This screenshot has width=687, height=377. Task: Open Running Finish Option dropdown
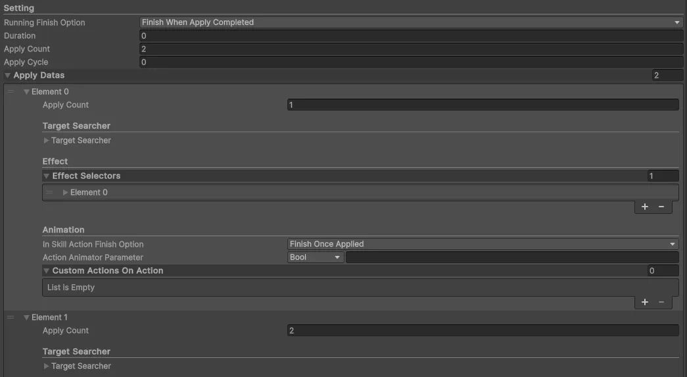(411, 22)
